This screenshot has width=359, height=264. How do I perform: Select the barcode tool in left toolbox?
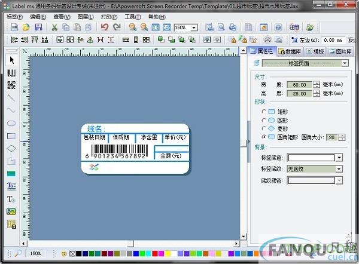coord(11,73)
